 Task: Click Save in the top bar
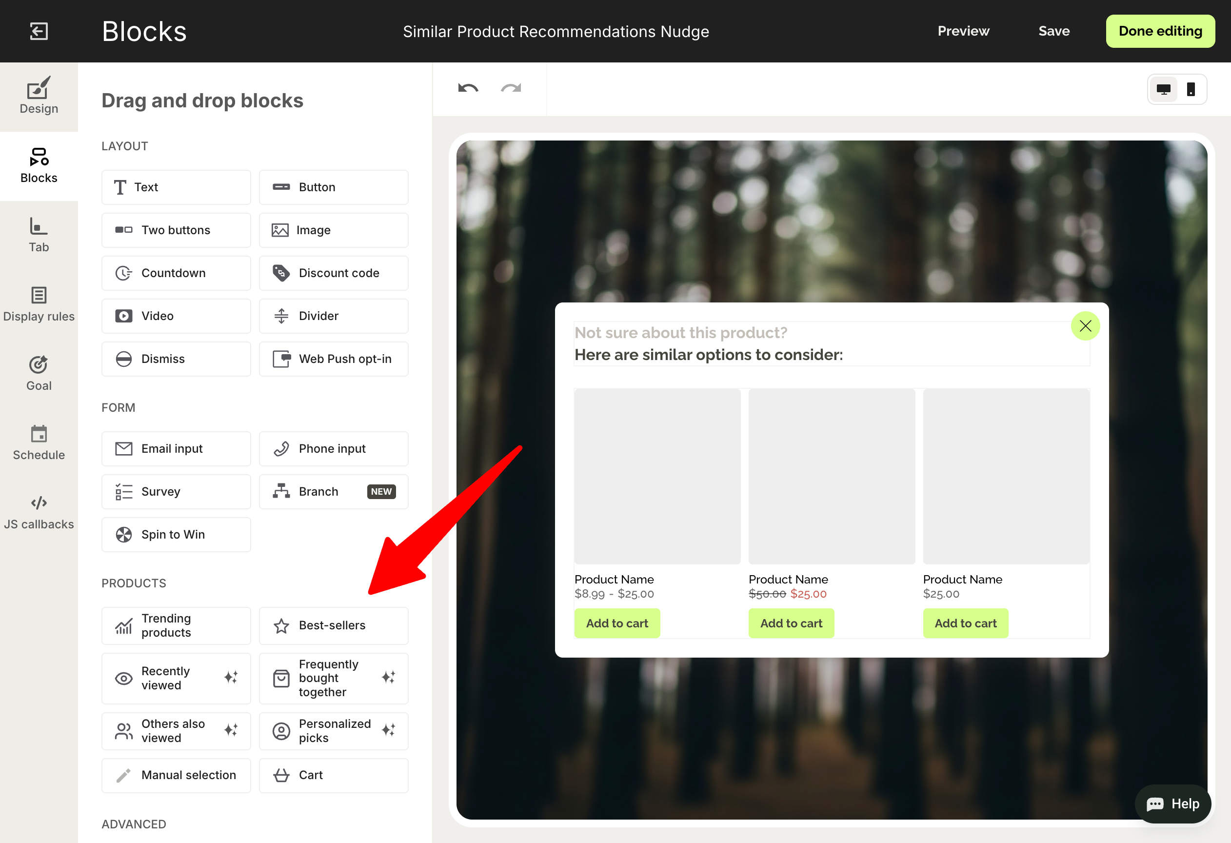point(1053,31)
